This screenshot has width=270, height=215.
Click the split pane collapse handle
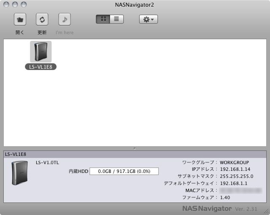[135, 148]
